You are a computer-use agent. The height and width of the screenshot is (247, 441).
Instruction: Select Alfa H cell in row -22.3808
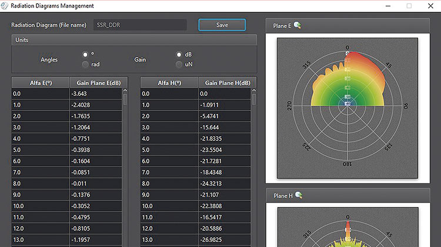click(x=169, y=206)
